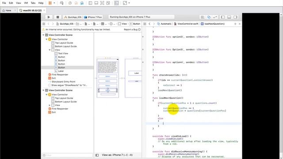Close the assistant editor
Image resolution: width=283 pixels, height=159 pixels.
pos(240,24)
